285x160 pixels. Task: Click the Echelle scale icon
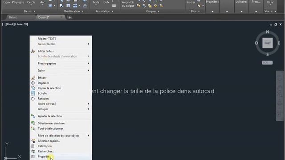(33, 93)
